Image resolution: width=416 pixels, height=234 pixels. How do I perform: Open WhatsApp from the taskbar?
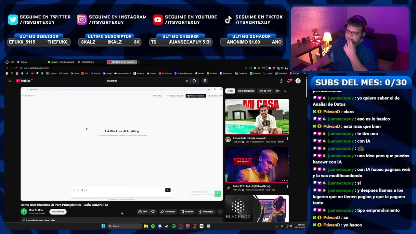174,226
